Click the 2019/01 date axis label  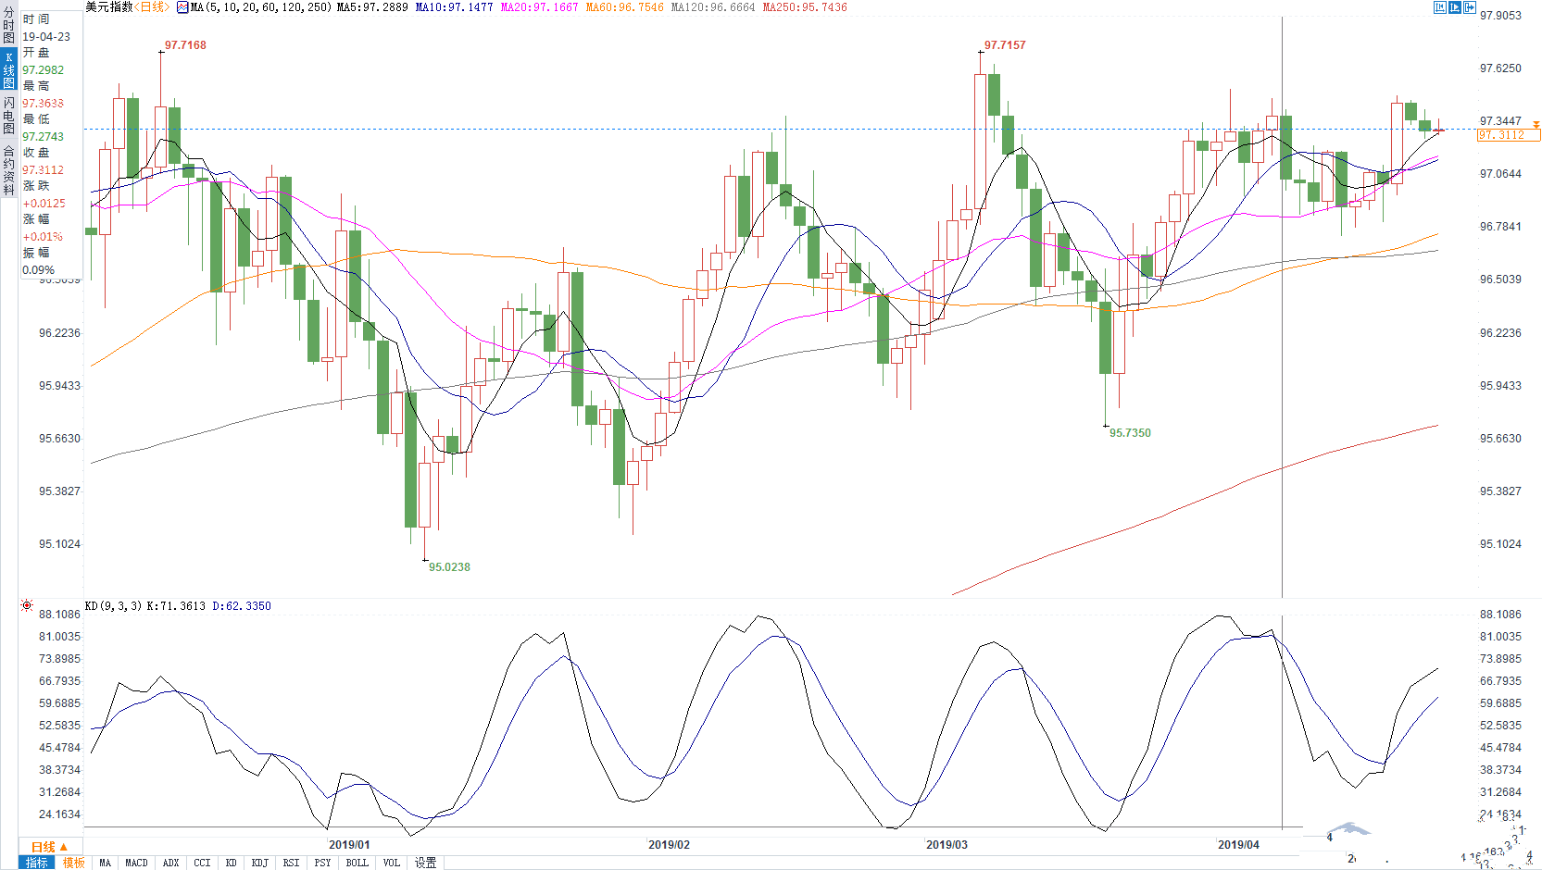click(x=349, y=845)
